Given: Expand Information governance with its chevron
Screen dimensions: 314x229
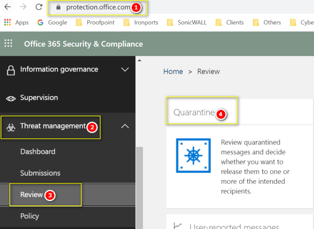Looking at the screenshot, I should 125,69.
